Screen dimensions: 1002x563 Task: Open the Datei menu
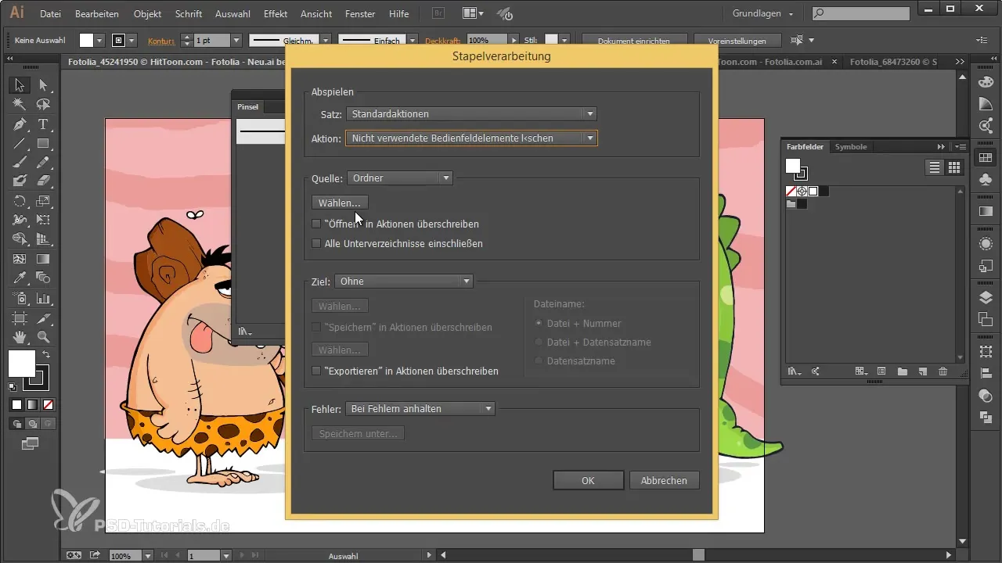50,14
